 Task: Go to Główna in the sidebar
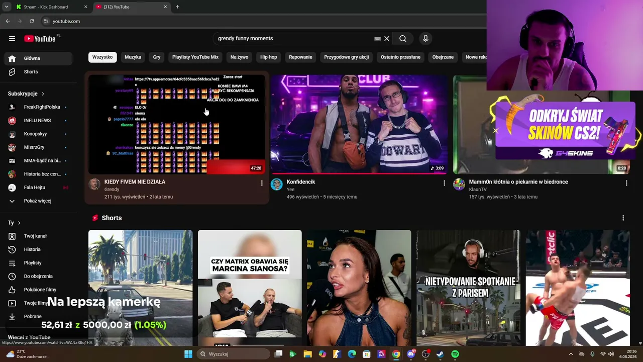(39, 58)
